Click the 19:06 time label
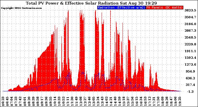Screen dimensions: 198x107 tap(175, 101)
